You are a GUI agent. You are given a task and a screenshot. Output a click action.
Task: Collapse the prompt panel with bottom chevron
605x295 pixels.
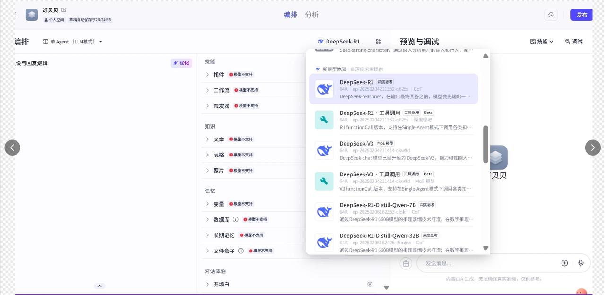[99, 286]
